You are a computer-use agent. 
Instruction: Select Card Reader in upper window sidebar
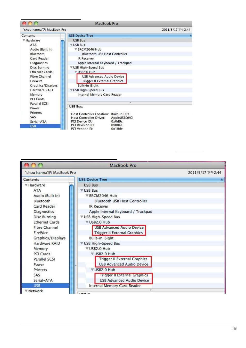[39, 58]
